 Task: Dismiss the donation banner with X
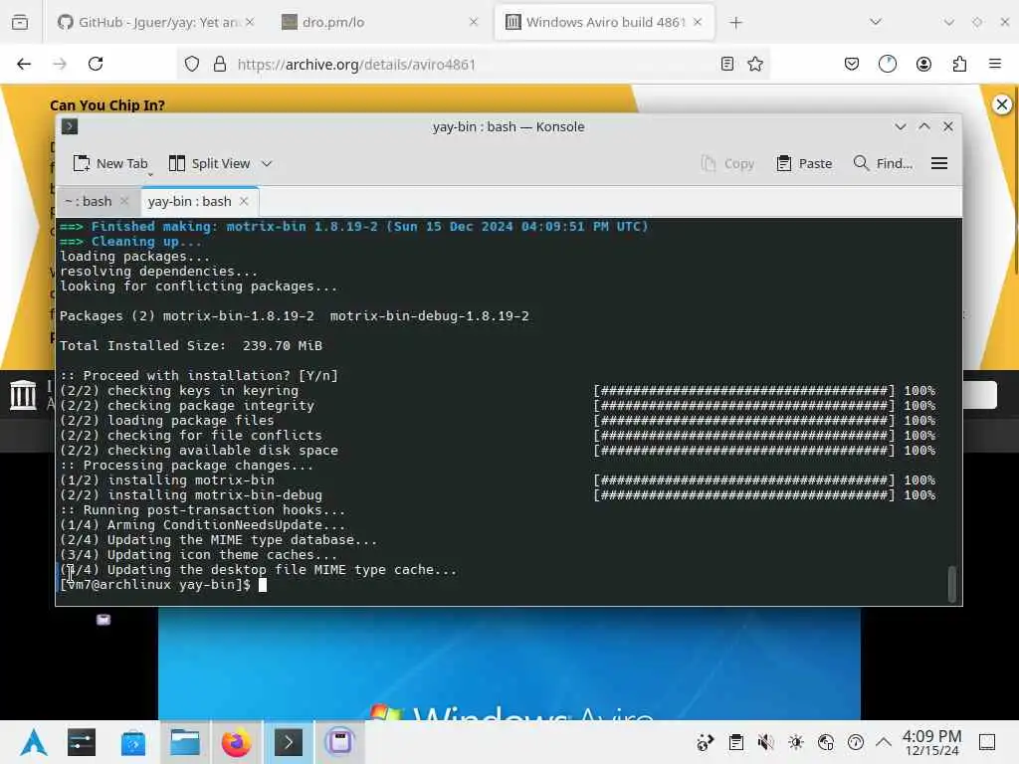pos(1002,104)
